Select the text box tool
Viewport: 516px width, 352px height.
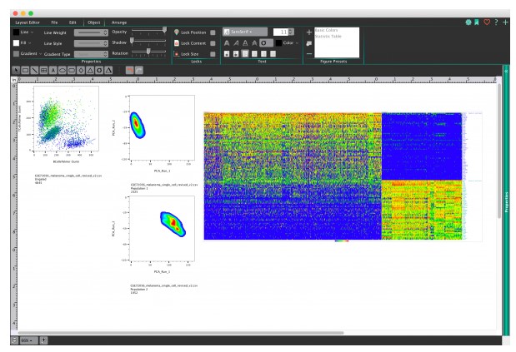53,70
